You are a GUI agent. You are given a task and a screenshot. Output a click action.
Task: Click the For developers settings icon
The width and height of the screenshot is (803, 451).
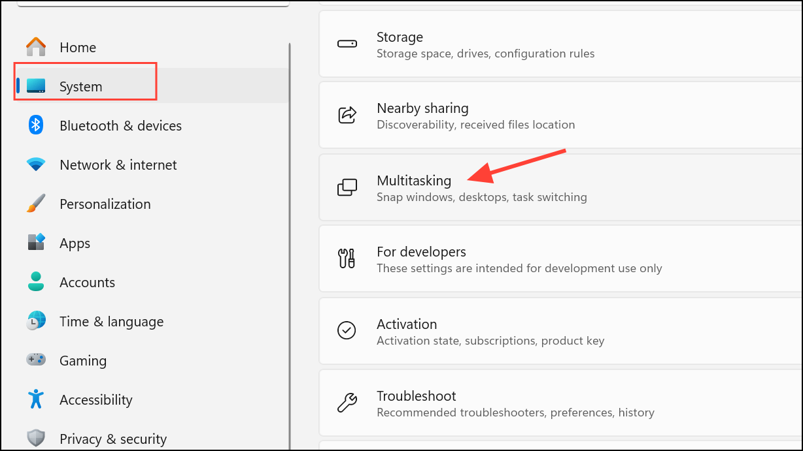(x=347, y=258)
